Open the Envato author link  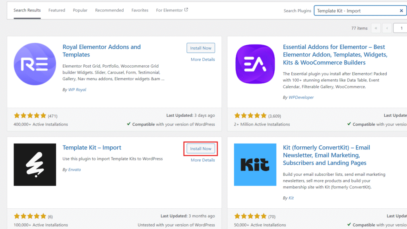pyautogui.click(x=74, y=170)
